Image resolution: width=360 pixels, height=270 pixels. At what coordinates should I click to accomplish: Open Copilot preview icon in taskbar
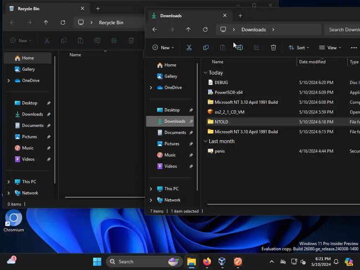[349, 262]
